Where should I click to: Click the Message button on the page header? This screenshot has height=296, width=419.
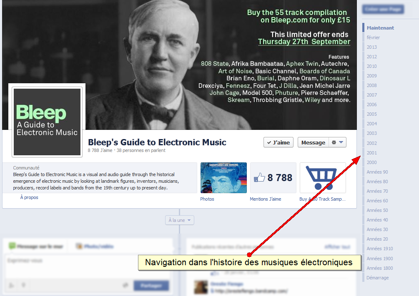[x=313, y=142]
